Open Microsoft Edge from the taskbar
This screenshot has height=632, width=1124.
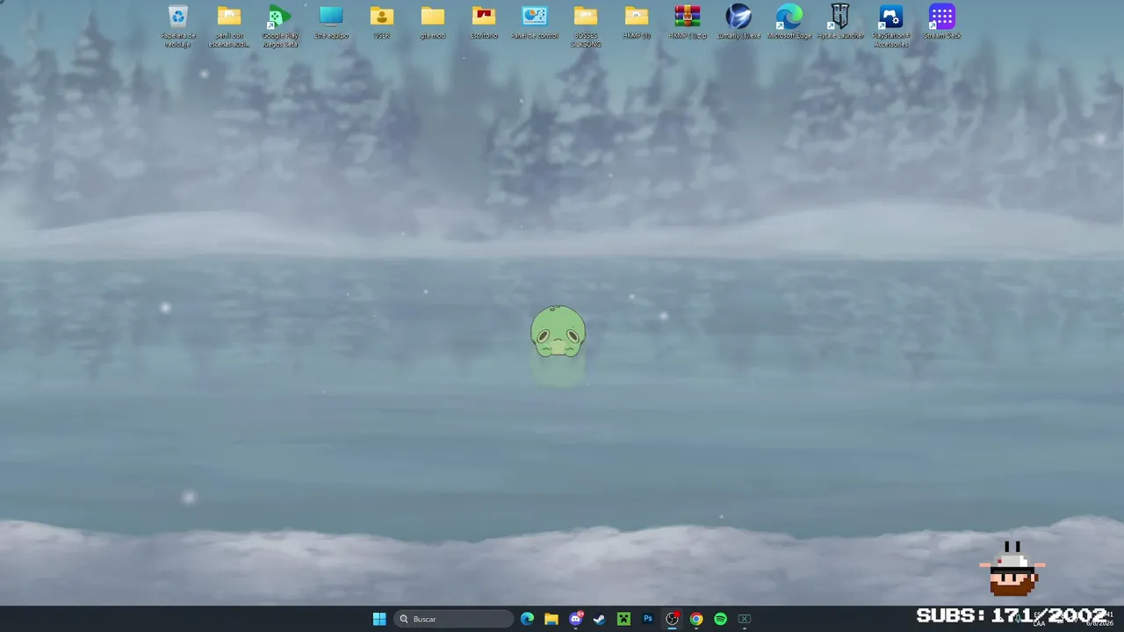[527, 619]
